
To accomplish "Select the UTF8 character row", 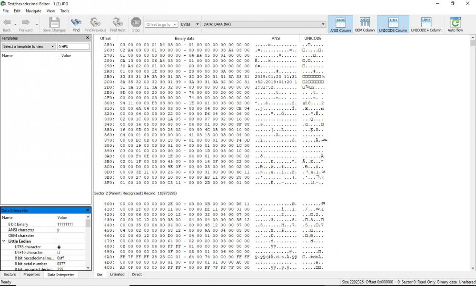I will coord(43,247).
